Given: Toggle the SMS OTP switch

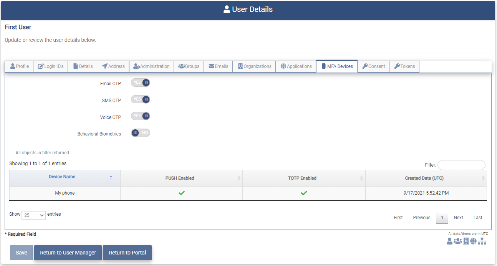Looking at the screenshot, I should pyautogui.click(x=141, y=99).
